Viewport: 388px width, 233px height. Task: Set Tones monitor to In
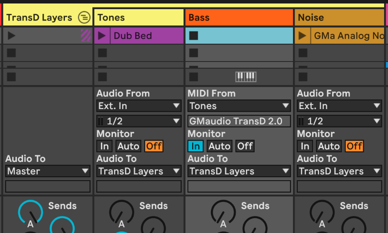[x=105, y=146]
